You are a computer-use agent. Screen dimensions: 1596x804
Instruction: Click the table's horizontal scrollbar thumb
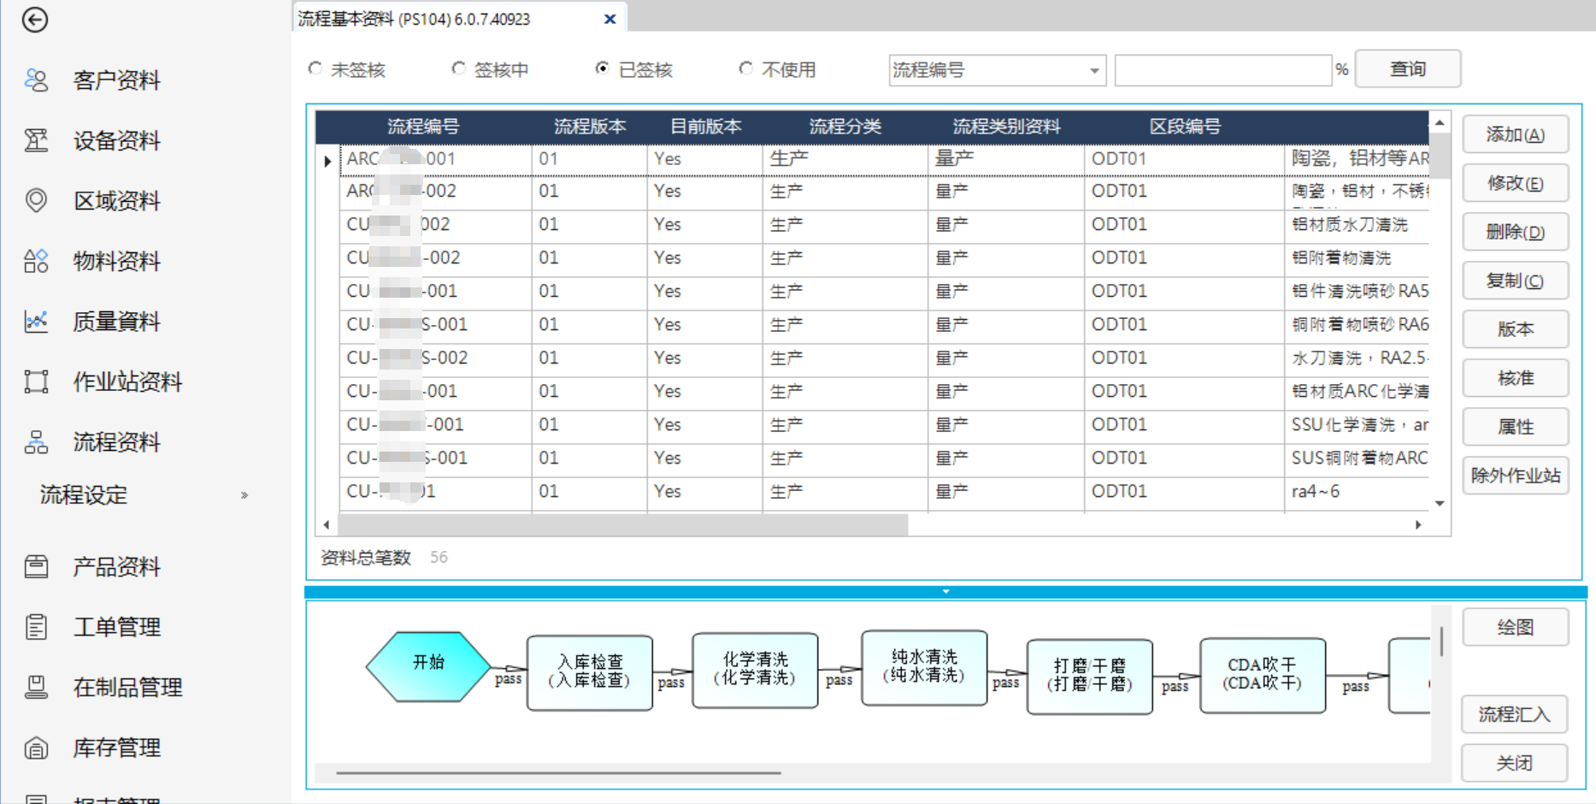622,524
